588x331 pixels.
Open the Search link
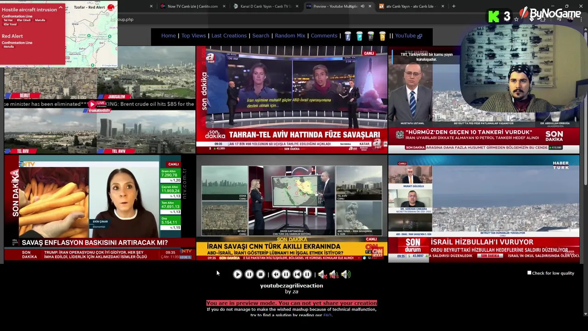(x=260, y=36)
